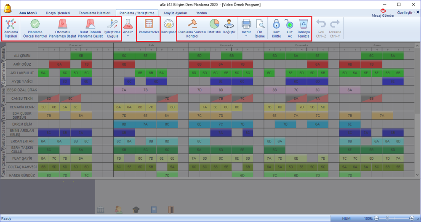This screenshot has width=421, height=222.
Task: Select the Nöbet/Gözetim side tab
Action: coord(3,134)
